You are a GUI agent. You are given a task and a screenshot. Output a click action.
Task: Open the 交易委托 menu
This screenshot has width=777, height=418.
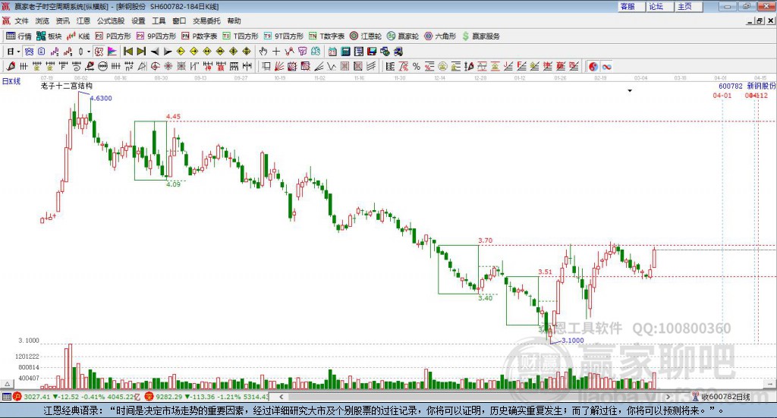pyautogui.click(x=206, y=20)
